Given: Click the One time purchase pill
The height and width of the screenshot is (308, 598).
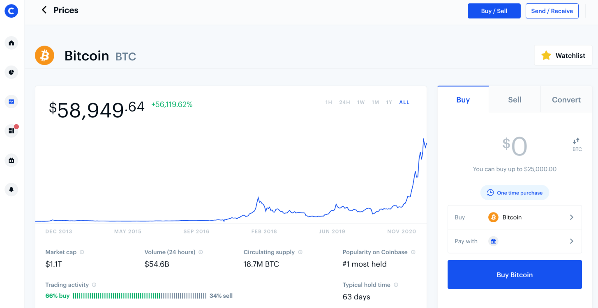Looking at the screenshot, I should tap(514, 192).
